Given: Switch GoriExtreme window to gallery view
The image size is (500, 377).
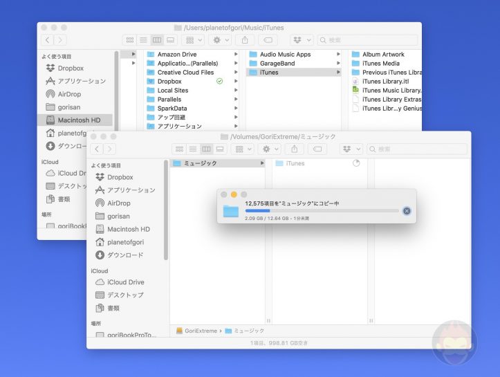Looking at the screenshot, I should pos(220,149).
